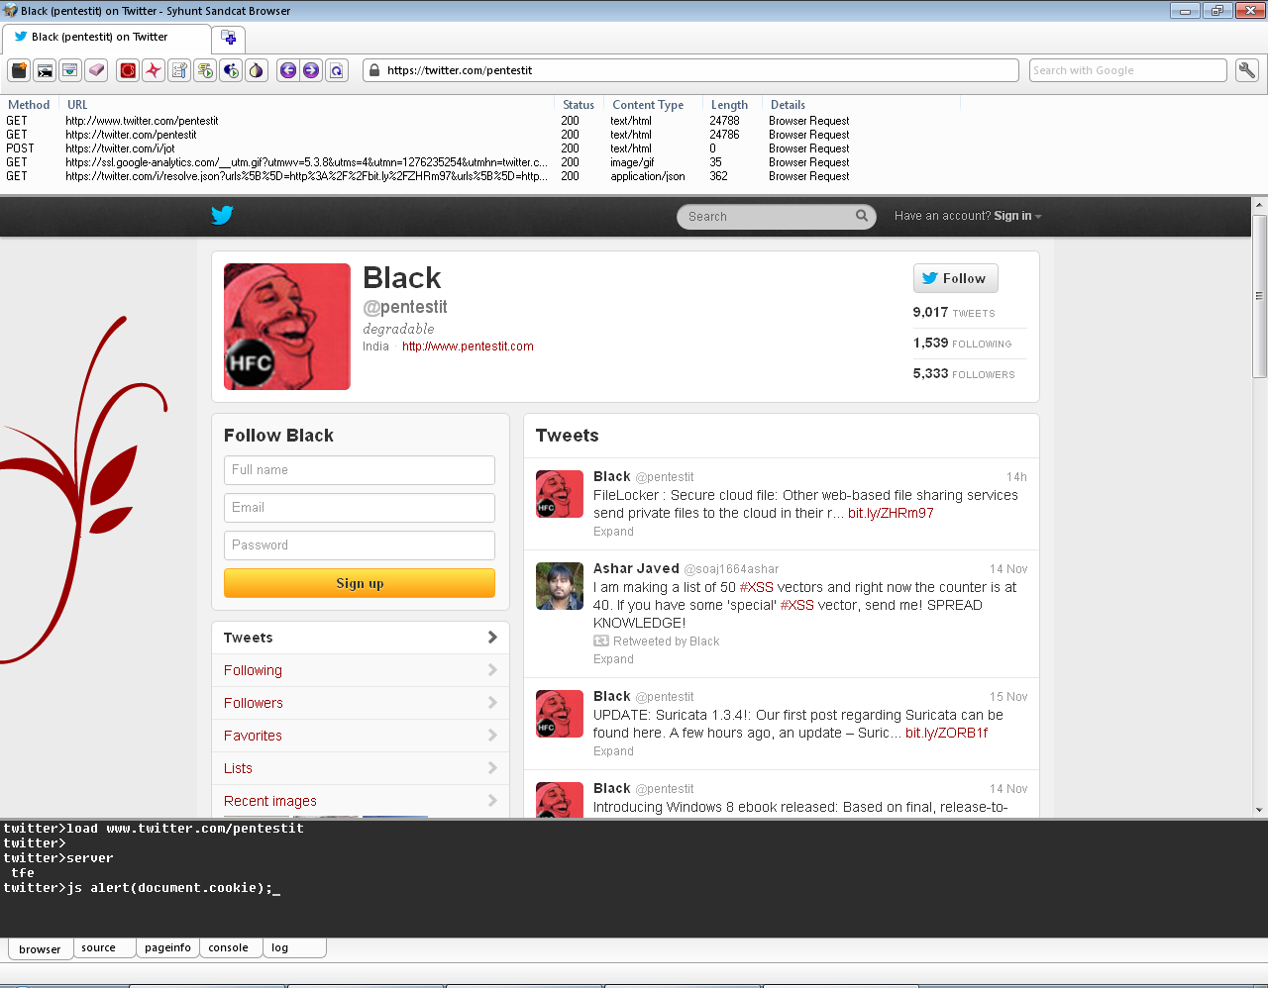Open the bit.ly/ZHRm97 link
The image size is (1268, 988).
(891, 513)
